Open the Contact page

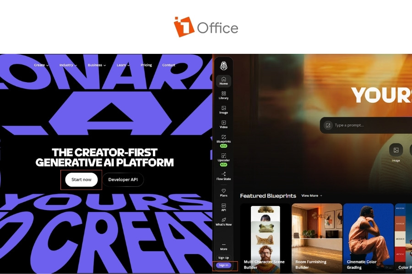coord(168,65)
